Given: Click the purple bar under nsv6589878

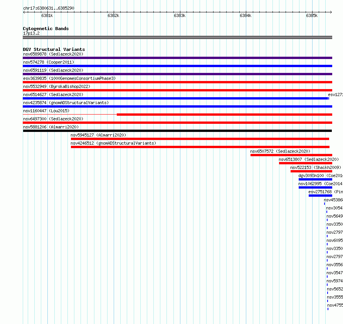Looking at the screenshot, I should pyautogui.click(x=177, y=58).
